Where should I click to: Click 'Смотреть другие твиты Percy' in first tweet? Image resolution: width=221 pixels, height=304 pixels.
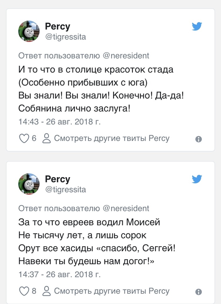[112, 138]
